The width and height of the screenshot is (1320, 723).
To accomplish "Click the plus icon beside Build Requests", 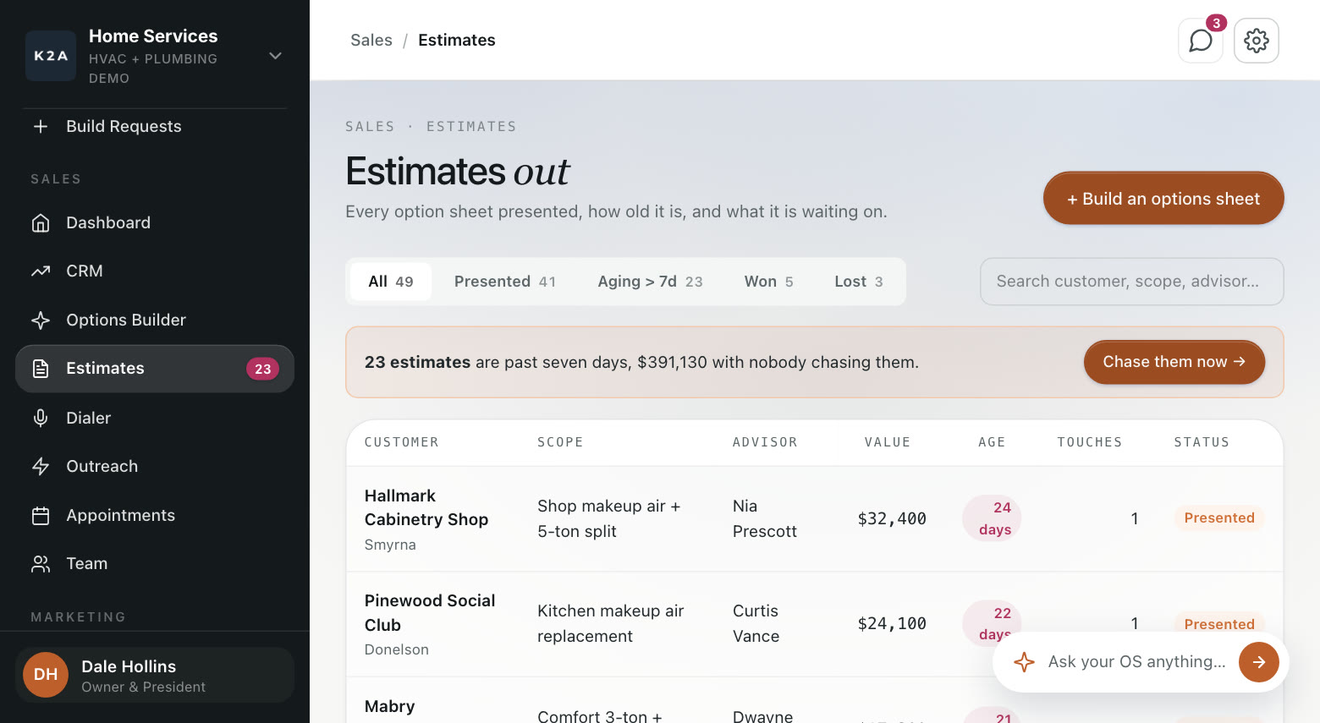I will coord(41,127).
